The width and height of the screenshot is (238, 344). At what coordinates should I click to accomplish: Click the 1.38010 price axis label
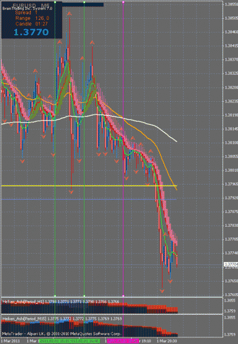tap(231, 170)
